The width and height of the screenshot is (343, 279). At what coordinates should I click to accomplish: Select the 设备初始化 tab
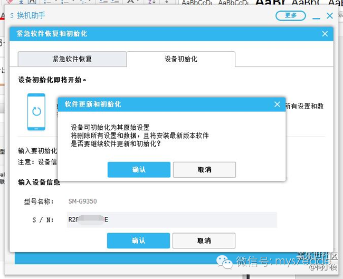click(x=181, y=59)
